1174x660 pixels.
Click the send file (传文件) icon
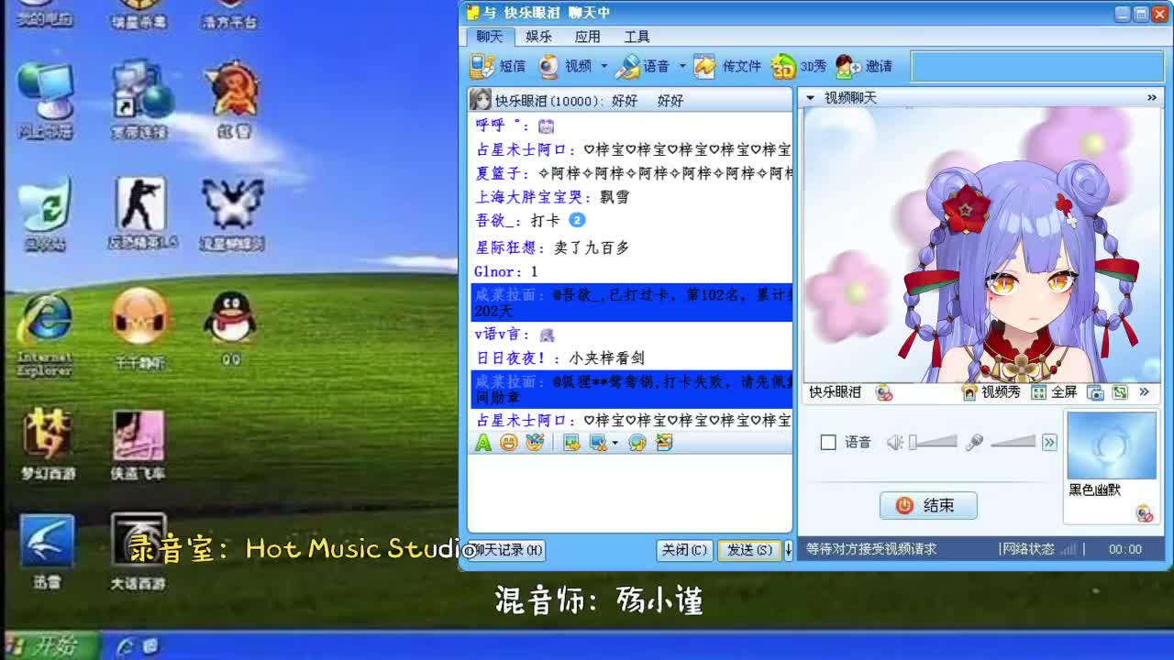pyautogui.click(x=704, y=66)
